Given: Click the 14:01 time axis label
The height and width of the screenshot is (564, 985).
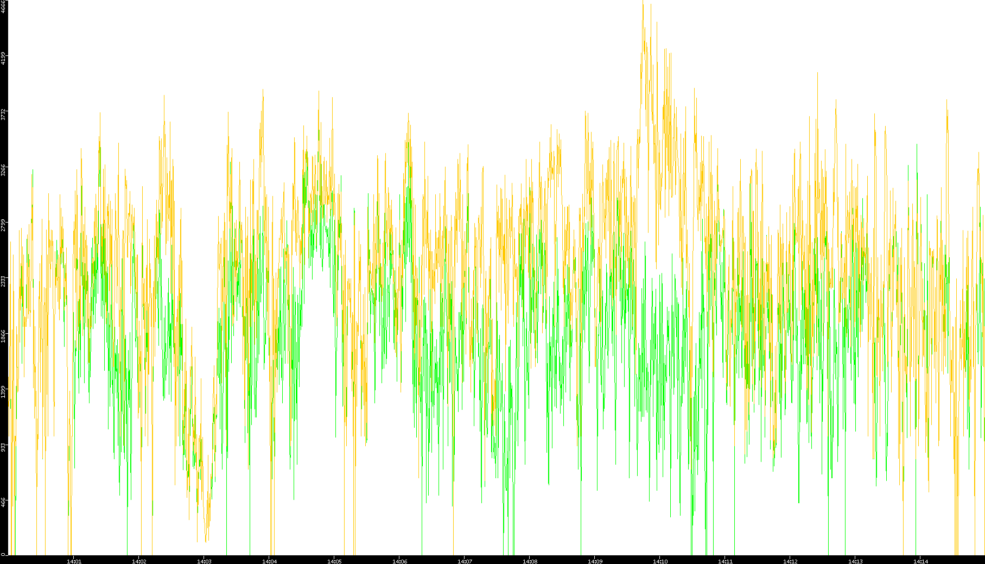Looking at the screenshot, I should (x=74, y=561).
